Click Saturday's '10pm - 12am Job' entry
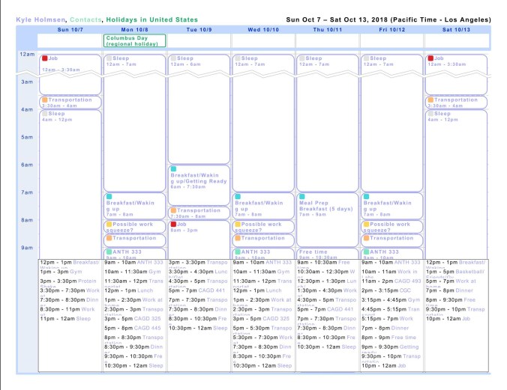The height and width of the screenshot is (390, 507). pos(448,319)
